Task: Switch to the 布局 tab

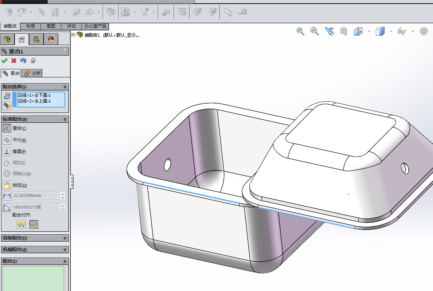Action: pyautogui.click(x=30, y=26)
